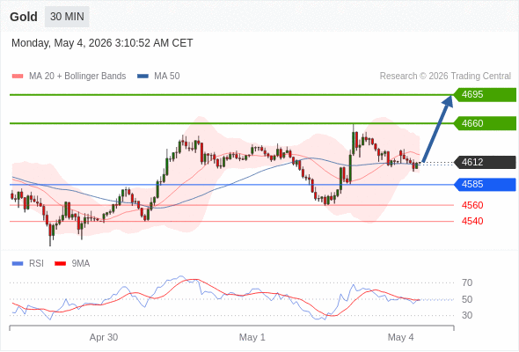519x352 pixels.
Task: Click the Gold chart title
Action: (x=24, y=17)
